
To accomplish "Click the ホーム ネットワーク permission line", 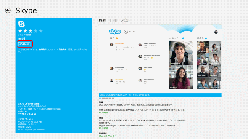I will (32, 106).
